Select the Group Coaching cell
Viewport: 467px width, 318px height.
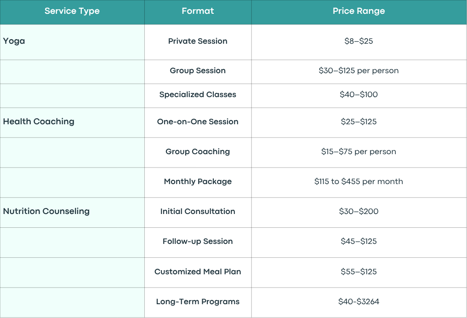198,152
